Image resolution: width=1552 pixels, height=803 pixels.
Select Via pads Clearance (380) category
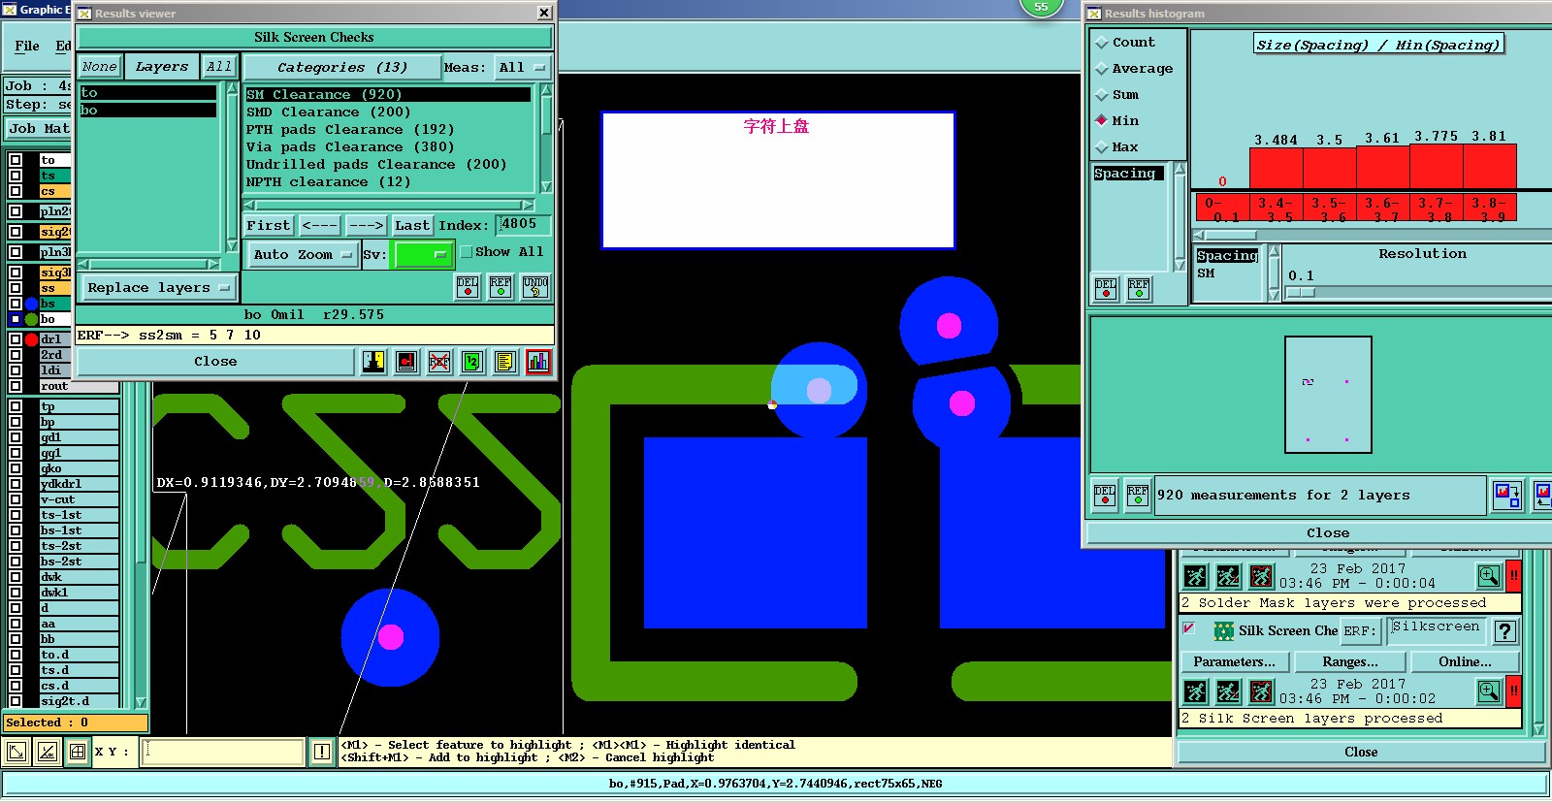click(349, 146)
